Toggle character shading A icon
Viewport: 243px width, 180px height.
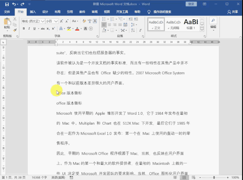[x=85, y=28]
